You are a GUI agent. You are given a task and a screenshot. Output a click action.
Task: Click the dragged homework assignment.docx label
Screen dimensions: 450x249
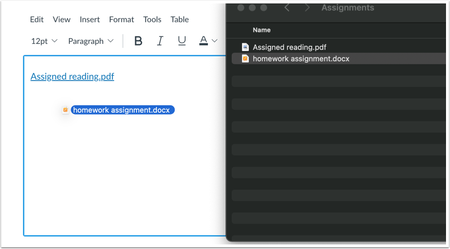pyautogui.click(x=123, y=110)
